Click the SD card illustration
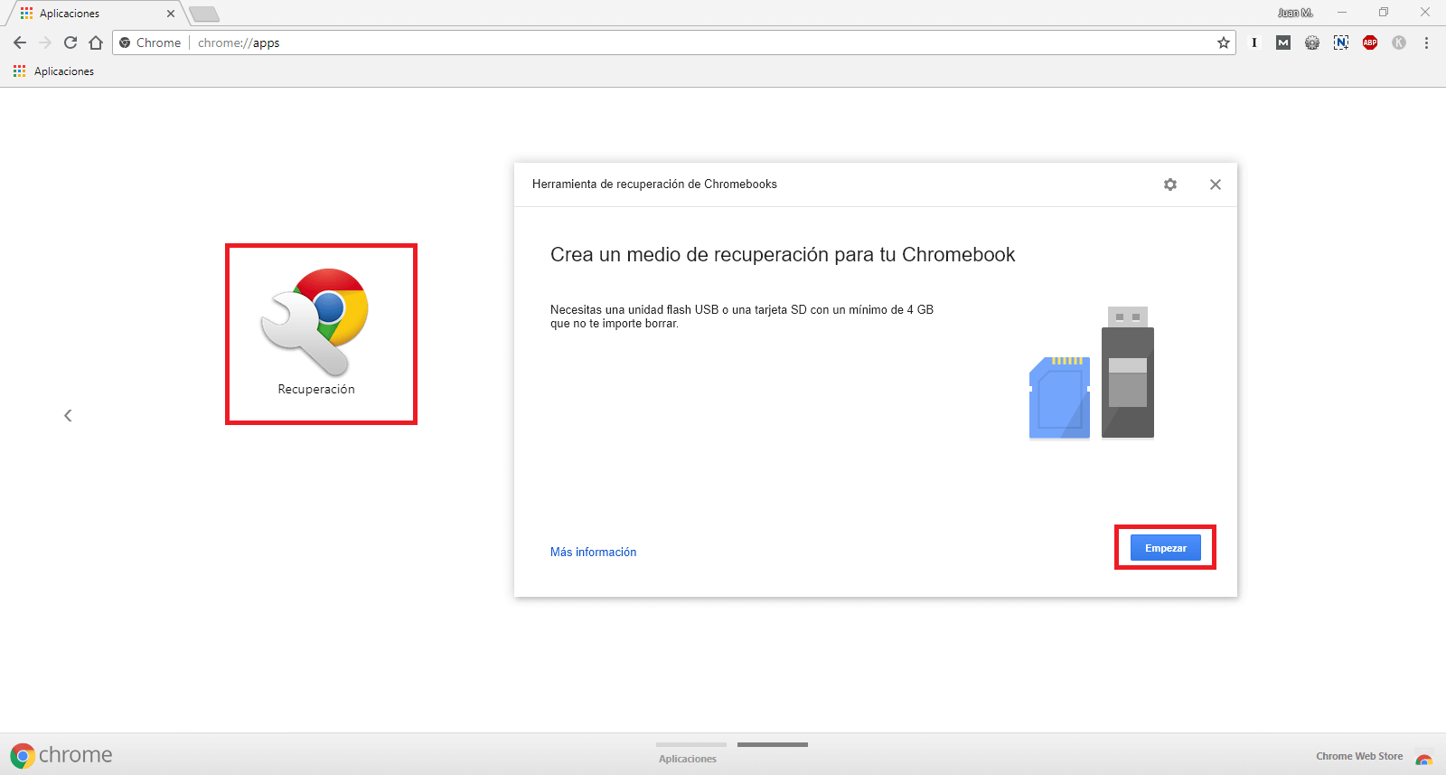Viewport: 1446px width, 775px height. coord(1059,398)
